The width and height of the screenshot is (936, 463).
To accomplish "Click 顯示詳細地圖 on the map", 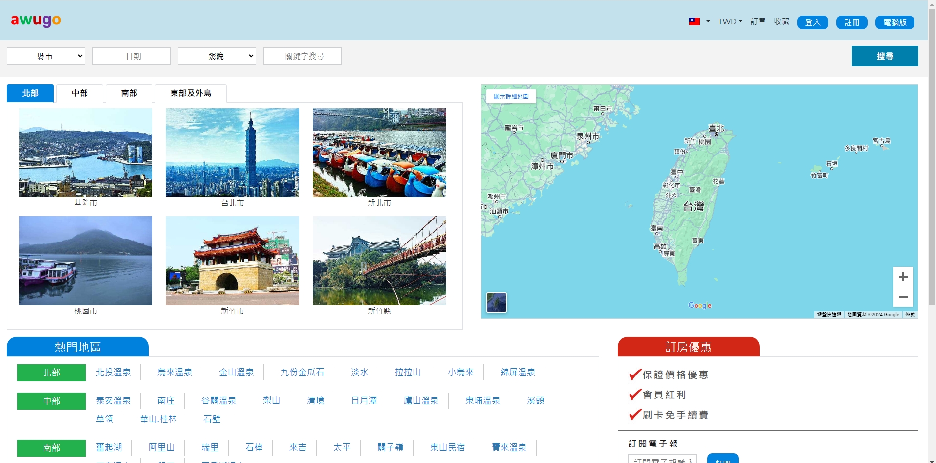I will (511, 96).
